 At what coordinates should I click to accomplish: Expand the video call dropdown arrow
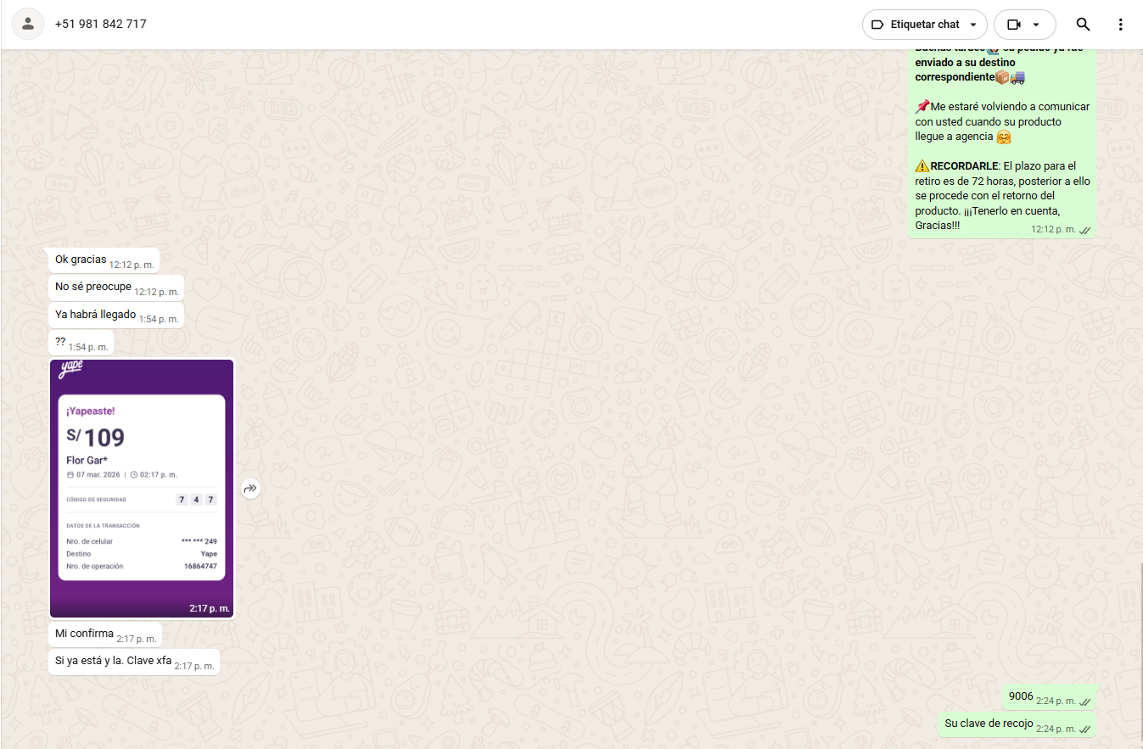1036,25
